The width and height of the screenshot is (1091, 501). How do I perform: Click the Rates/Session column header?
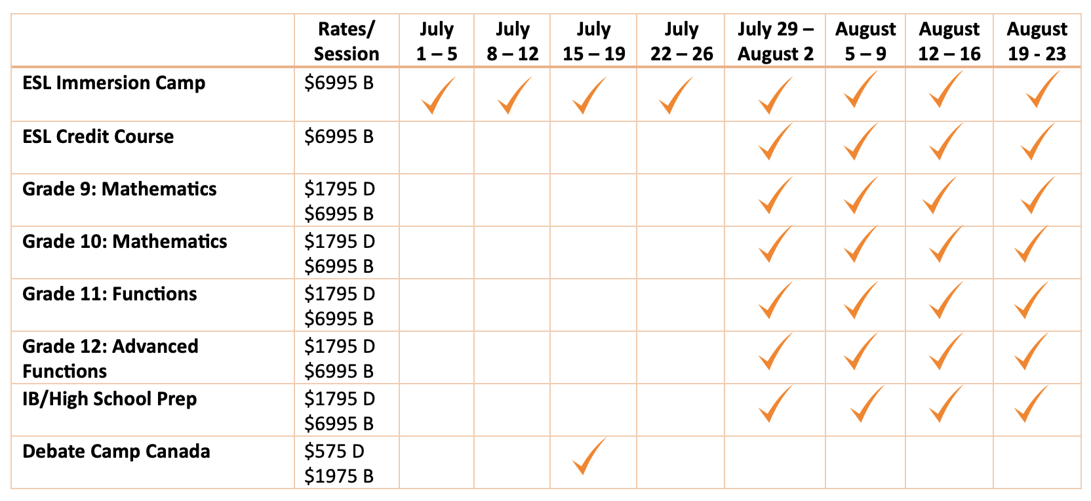[346, 41]
